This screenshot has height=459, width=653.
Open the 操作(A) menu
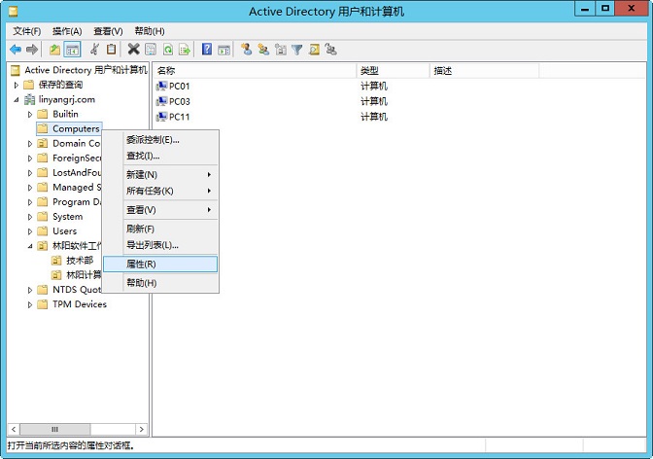(x=67, y=31)
